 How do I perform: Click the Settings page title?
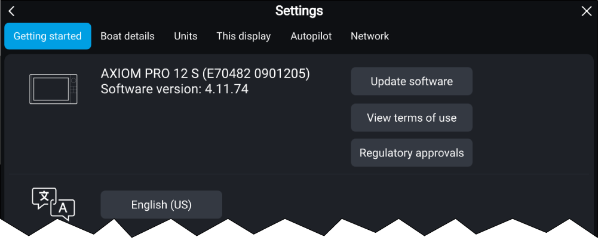(299, 11)
